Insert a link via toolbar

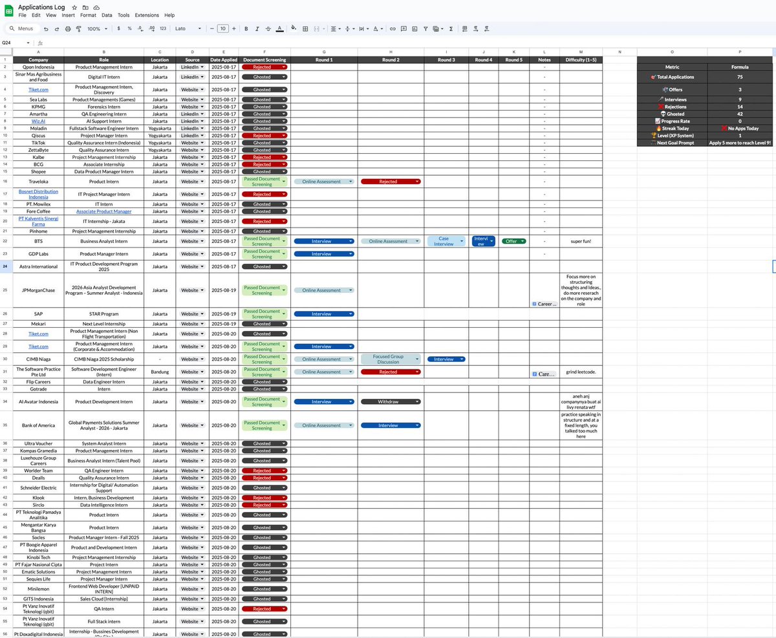pos(393,29)
